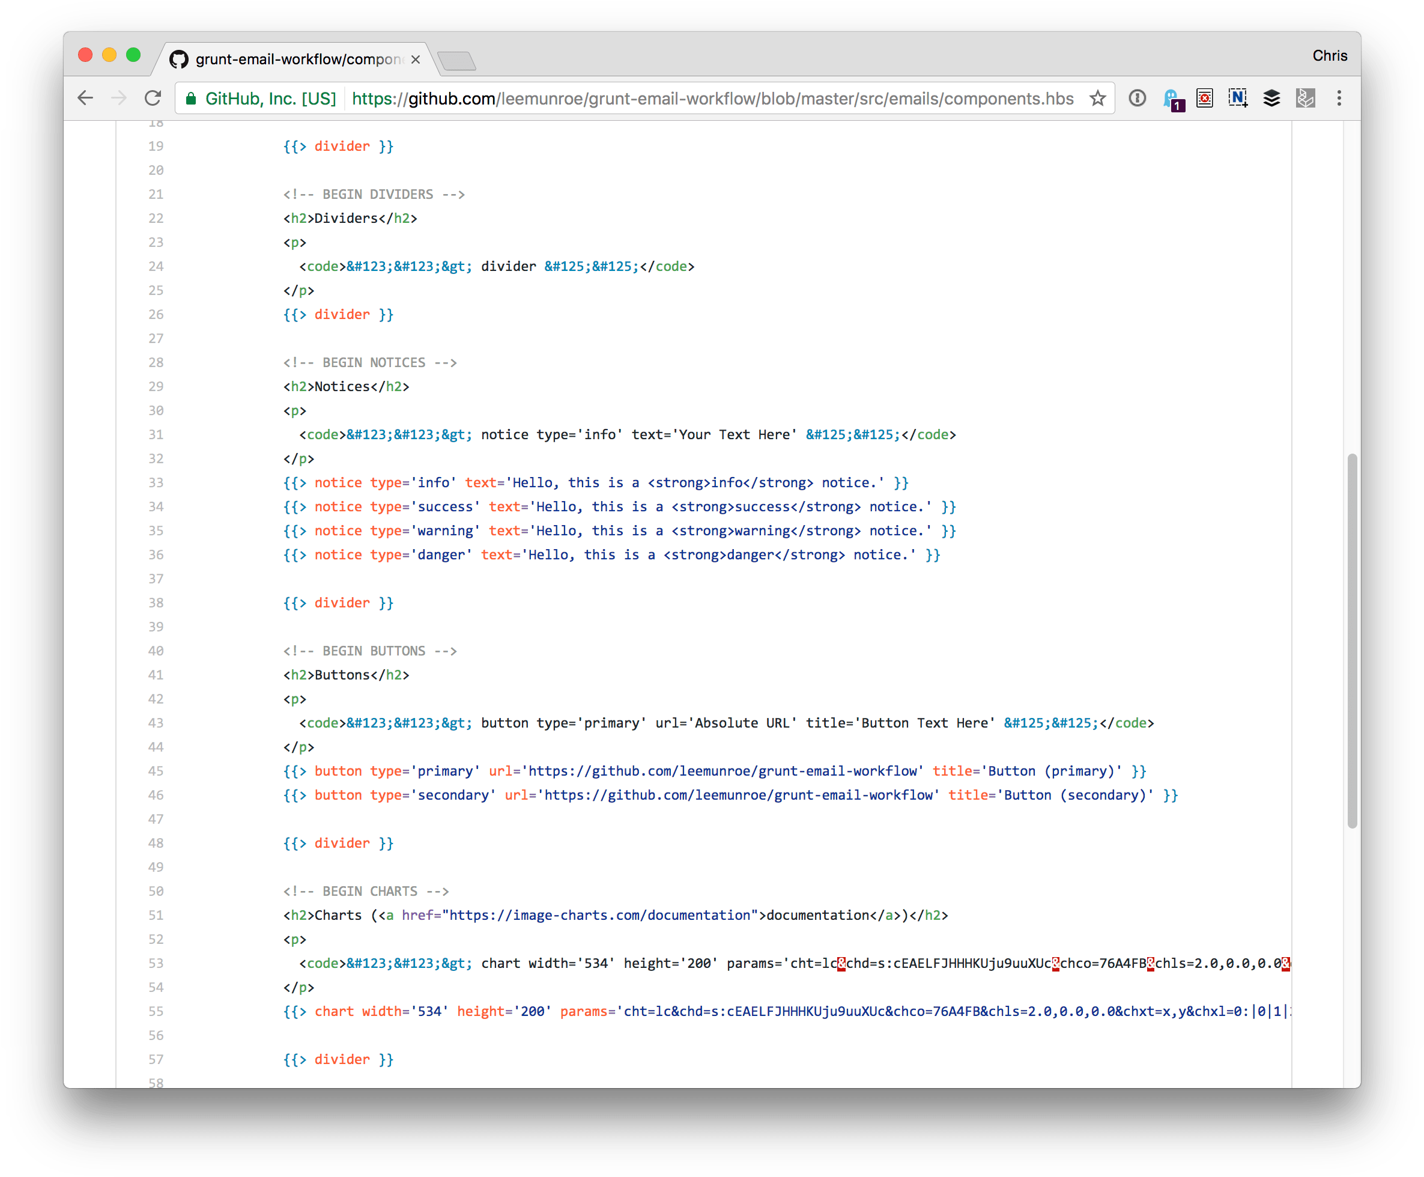Click the notice type='info' partial line

pos(596,482)
